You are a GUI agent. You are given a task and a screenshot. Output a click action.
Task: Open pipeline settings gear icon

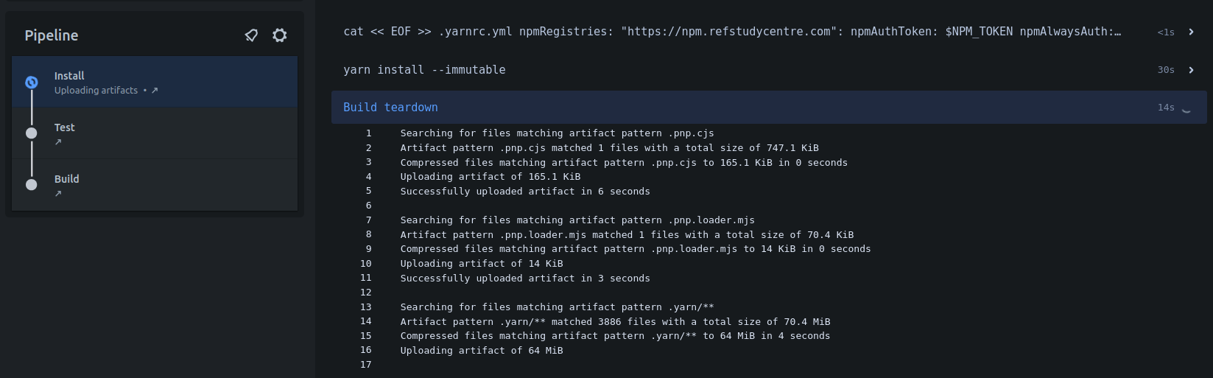click(x=279, y=35)
